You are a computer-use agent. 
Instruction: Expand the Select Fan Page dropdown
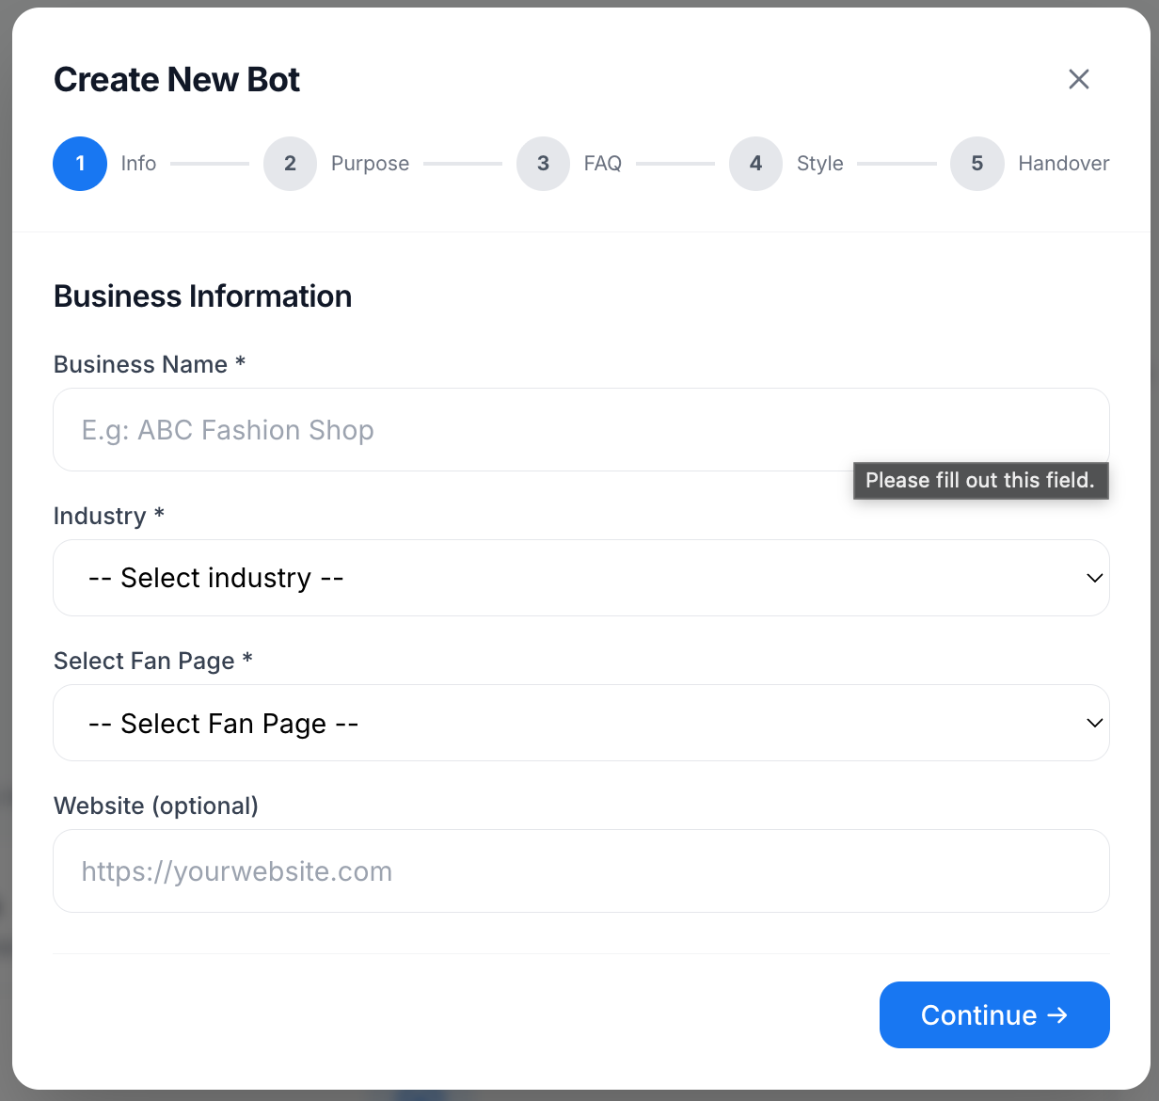click(x=564, y=723)
